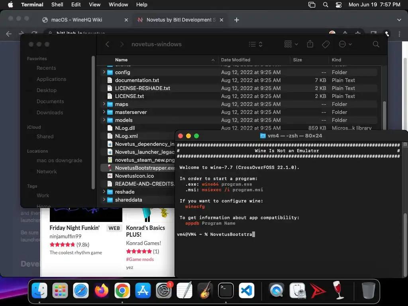This screenshot has width=408, height=306.
Task: Launch Safari from the Dock
Action: 80,290
